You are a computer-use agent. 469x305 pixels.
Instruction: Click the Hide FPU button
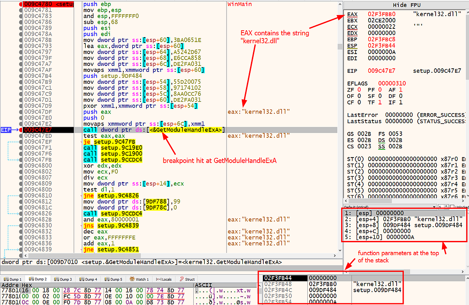point(407,5)
